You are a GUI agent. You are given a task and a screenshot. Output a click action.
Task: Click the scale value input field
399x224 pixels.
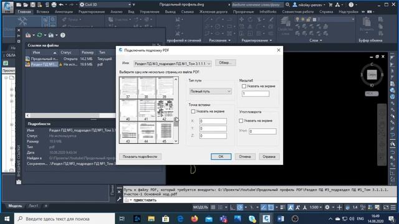(256, 94)
